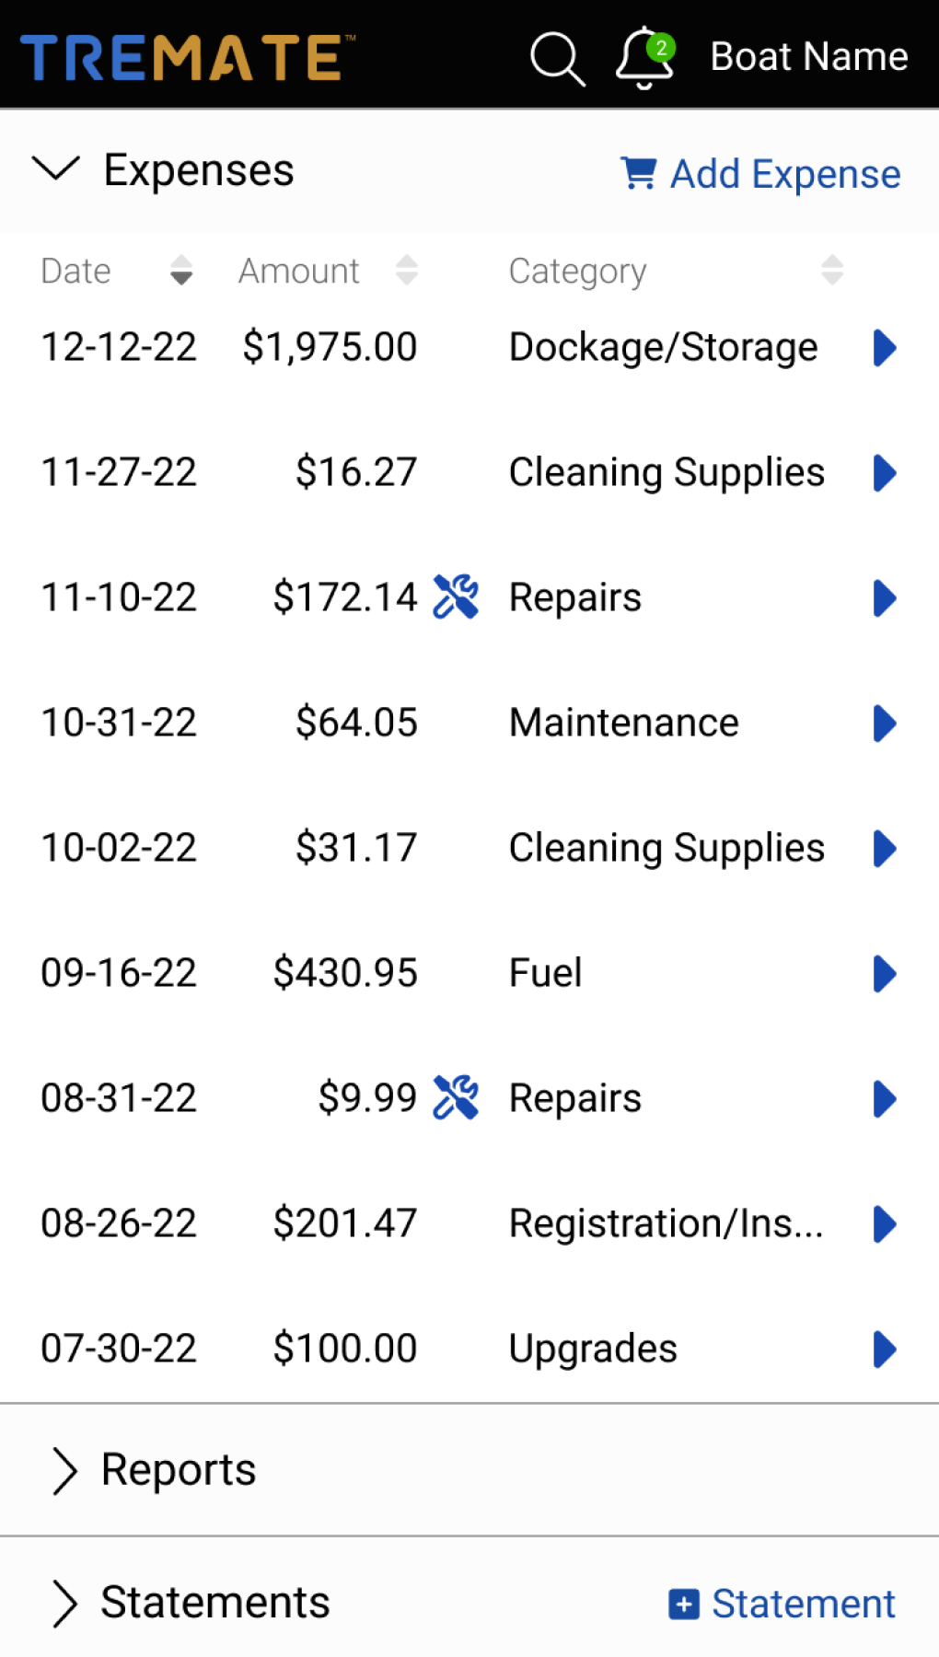Viewport: 939px width, 1657px height.
Task: Sort expenses by Date column
Action: (x=181, y=271)
